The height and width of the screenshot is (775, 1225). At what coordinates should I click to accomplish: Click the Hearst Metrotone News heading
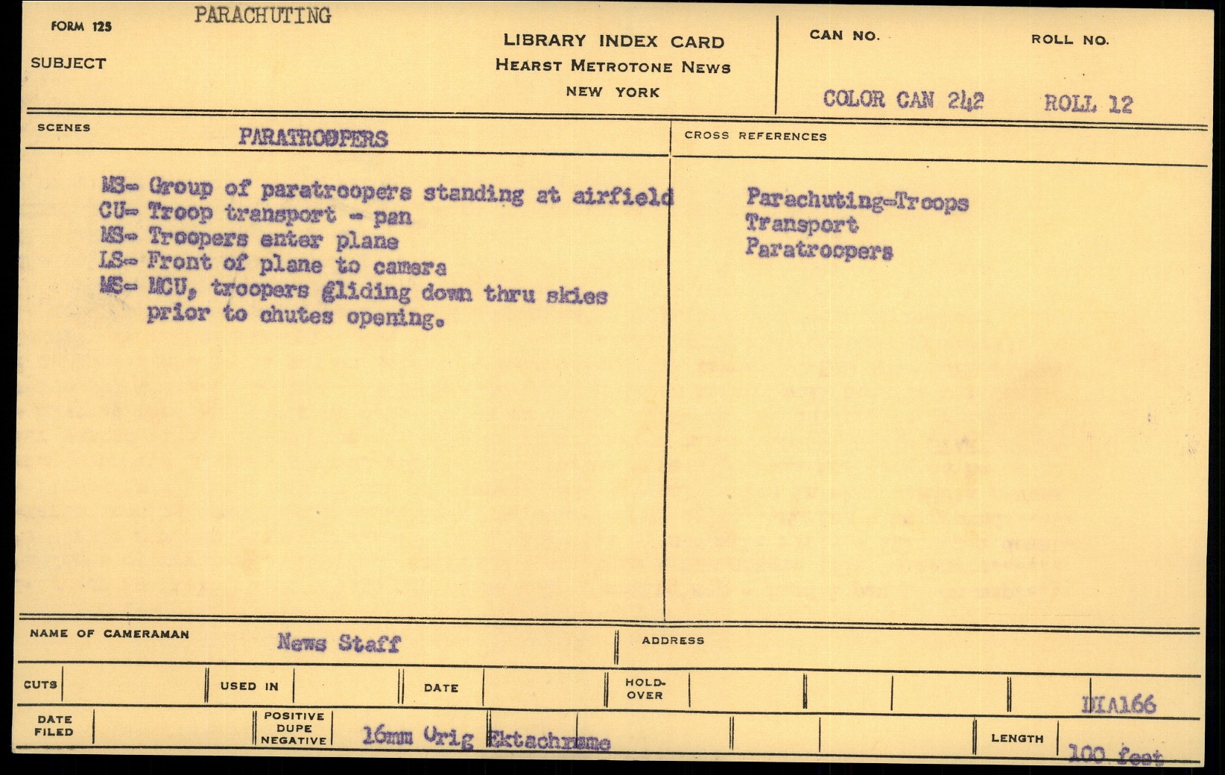pyautogui.click(x=612, y=66)
